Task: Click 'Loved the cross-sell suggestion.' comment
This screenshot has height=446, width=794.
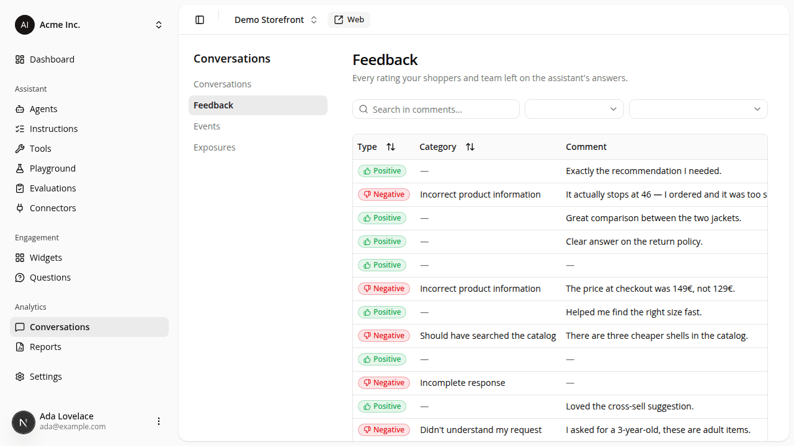Action: pos(630,406)
